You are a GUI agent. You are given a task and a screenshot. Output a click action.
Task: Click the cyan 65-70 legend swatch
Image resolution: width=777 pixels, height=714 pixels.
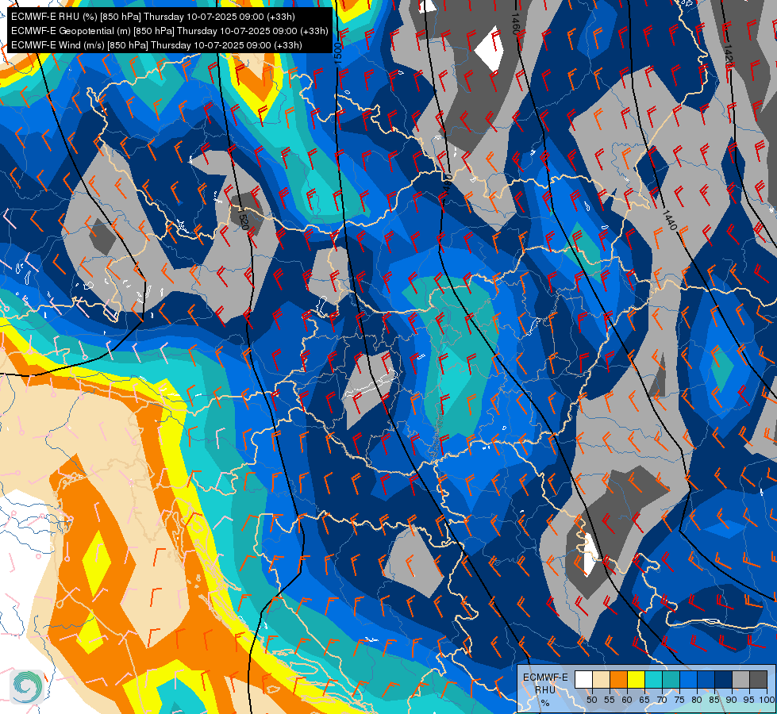653,679
